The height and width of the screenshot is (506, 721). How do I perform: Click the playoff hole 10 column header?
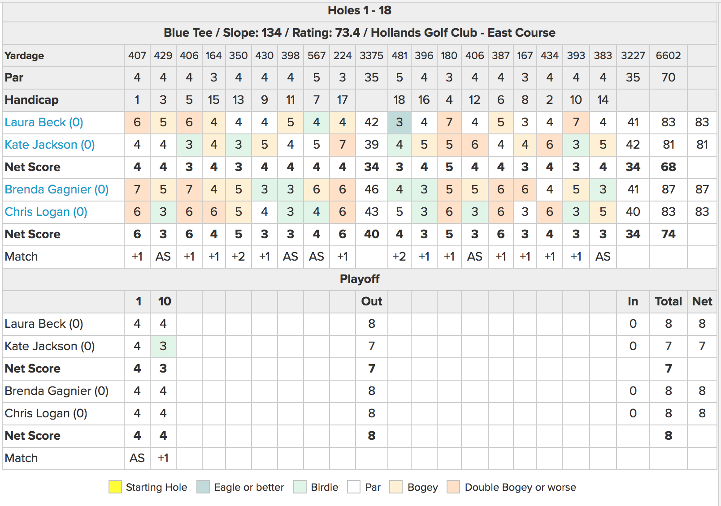click(x=163, y=301)
